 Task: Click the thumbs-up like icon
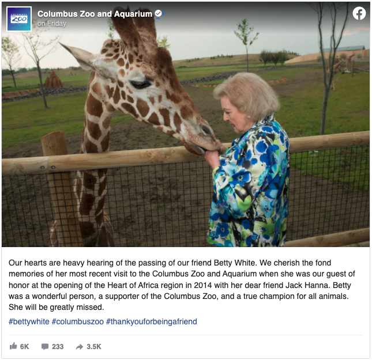pyautogui.click(x=13, y=346)
